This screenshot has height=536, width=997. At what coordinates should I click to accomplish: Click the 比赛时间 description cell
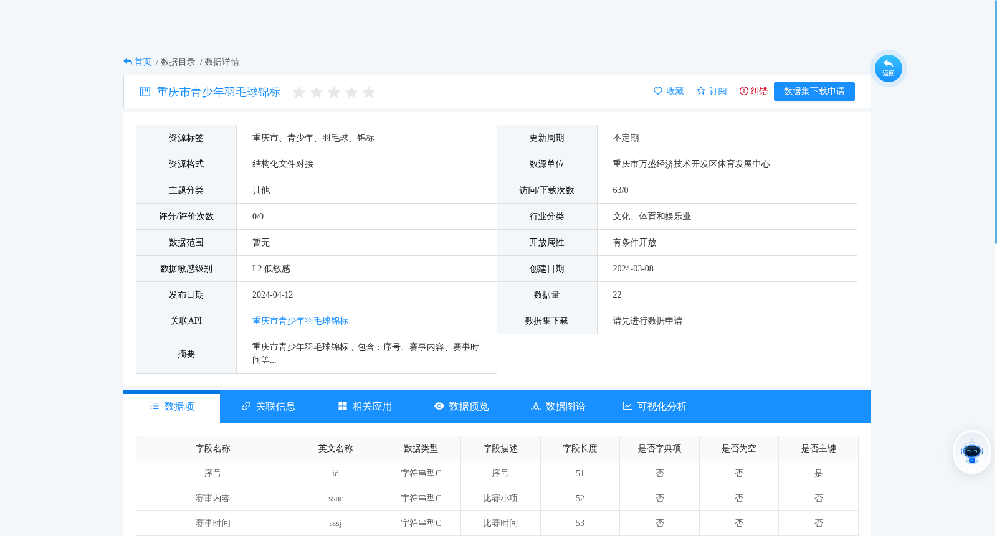[500, 524]
